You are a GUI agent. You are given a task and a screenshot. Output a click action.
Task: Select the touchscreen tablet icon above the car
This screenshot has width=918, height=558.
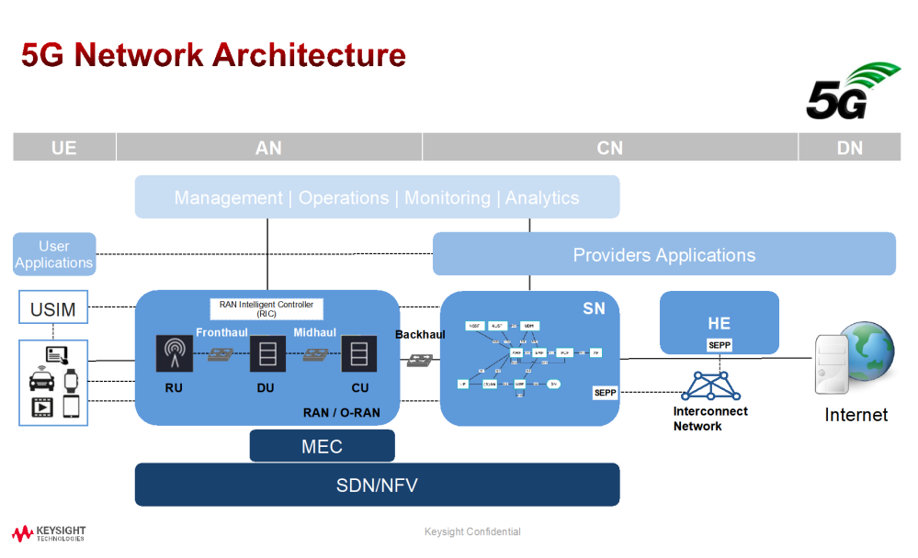(x=57, y=354)
